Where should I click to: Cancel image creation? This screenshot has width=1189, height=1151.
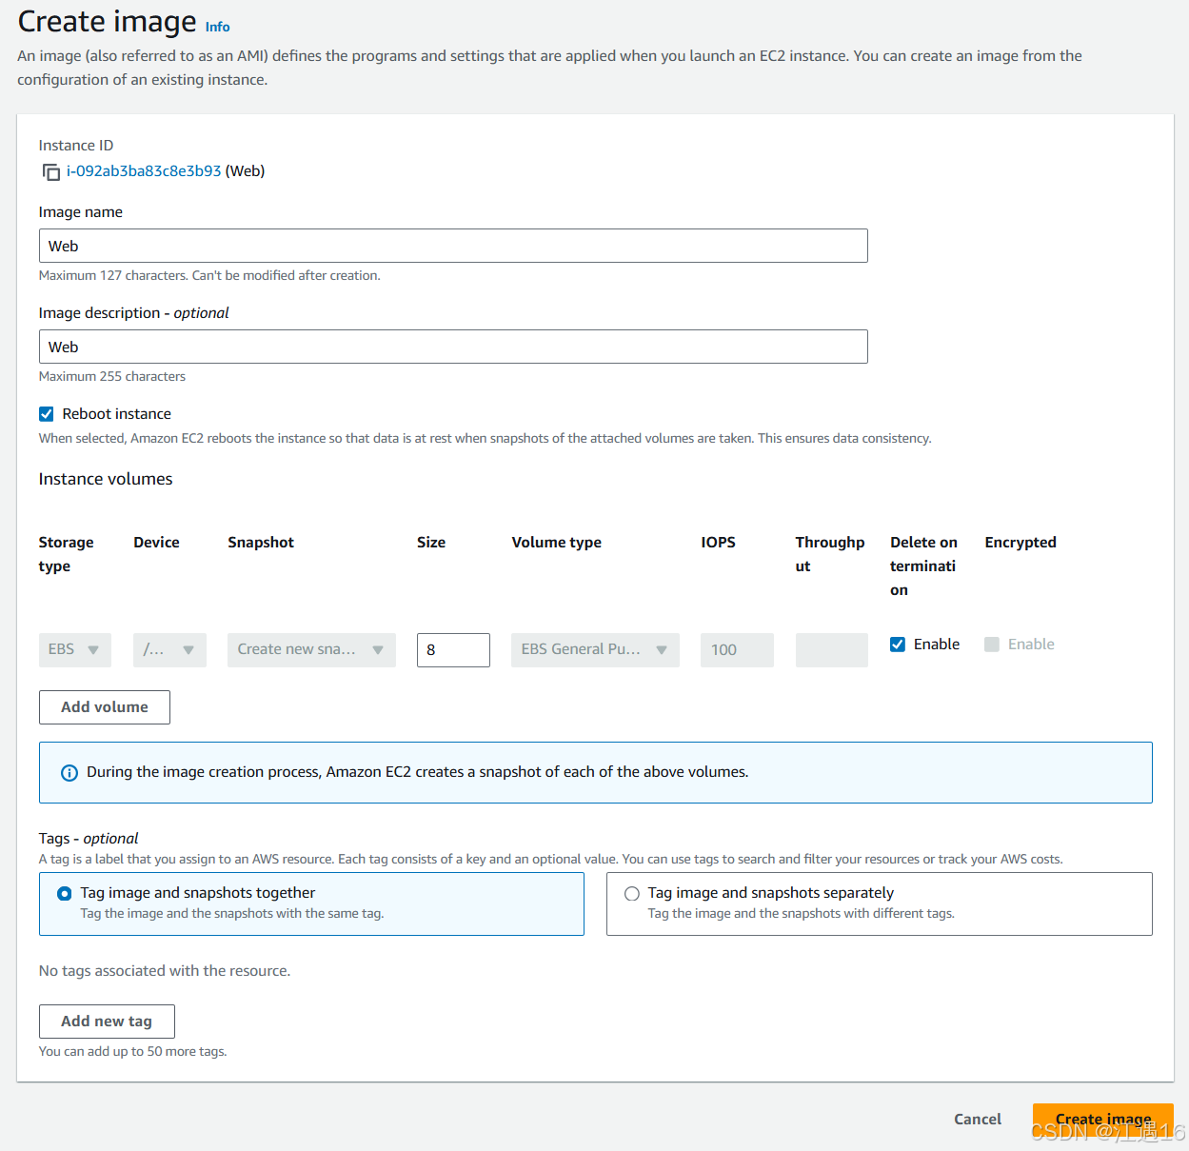(x=977, y=1119)
